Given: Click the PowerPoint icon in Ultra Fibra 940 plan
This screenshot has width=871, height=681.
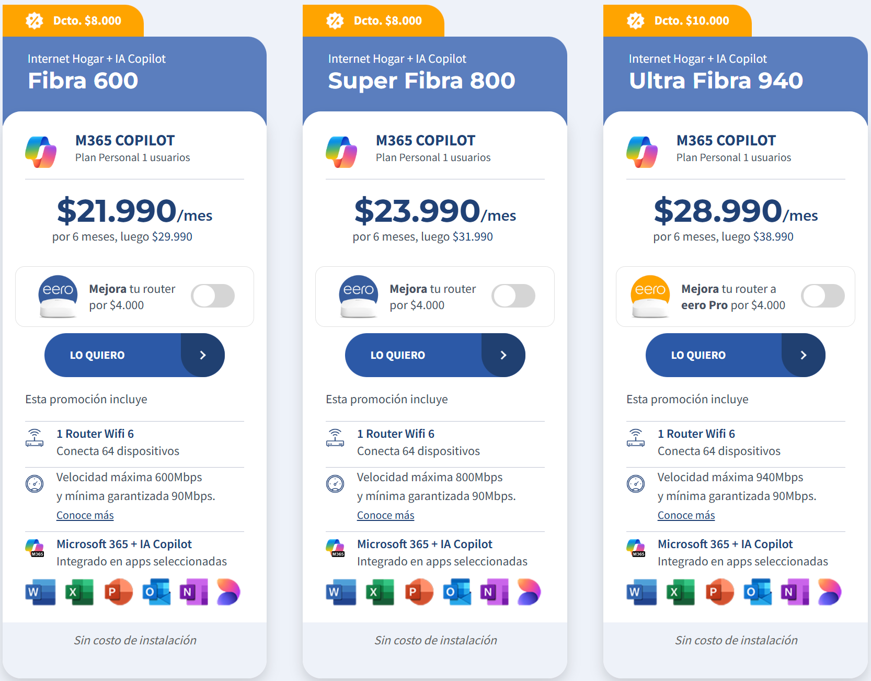Looking at the screenshot, I should pyautogui.click(x=720, y=592).
